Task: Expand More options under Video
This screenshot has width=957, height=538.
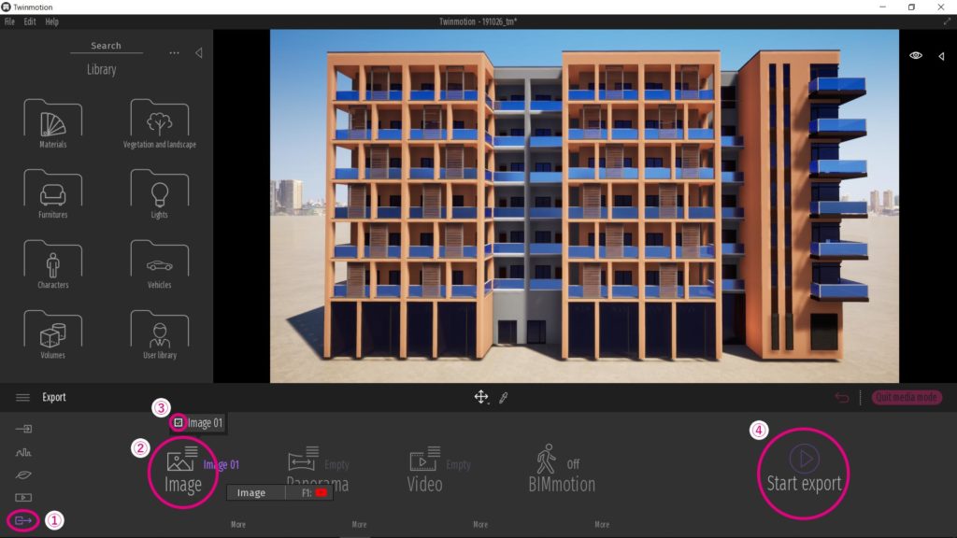Action: (480, 524)
